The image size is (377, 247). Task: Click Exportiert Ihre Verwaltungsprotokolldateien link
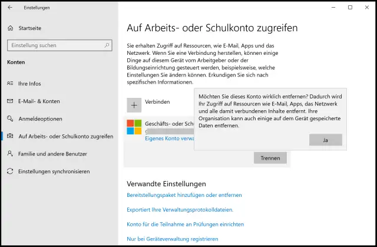coord(180,209)
